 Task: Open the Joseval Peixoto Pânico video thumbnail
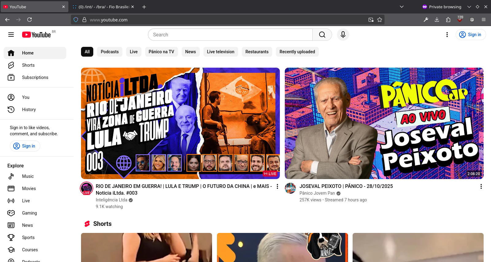(384, 123)
